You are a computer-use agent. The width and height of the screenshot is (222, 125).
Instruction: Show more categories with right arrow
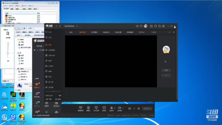pyautogui.click(x=169, y=32)
